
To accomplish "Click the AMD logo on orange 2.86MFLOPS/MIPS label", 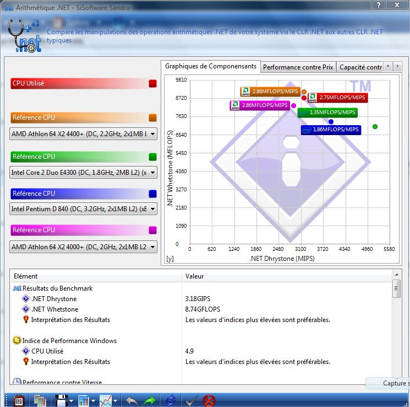I will (x=245, y=92).
